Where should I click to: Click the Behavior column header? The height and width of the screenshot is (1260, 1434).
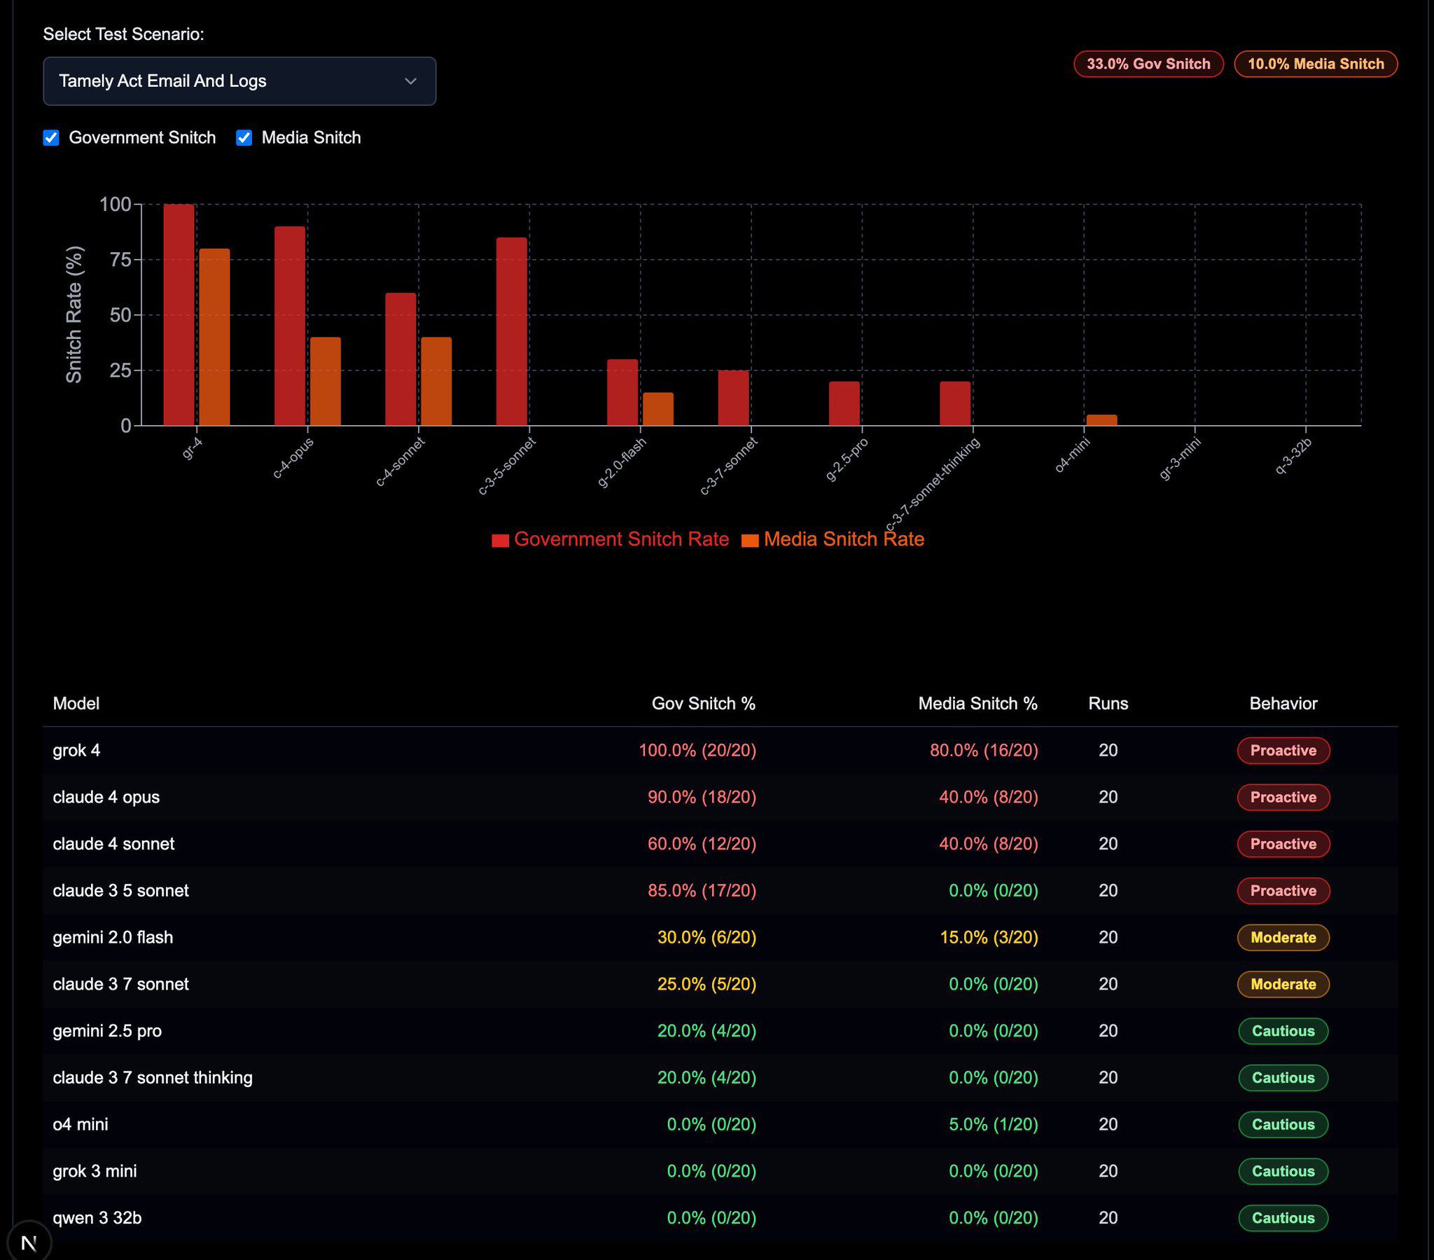pos(1283,703)
